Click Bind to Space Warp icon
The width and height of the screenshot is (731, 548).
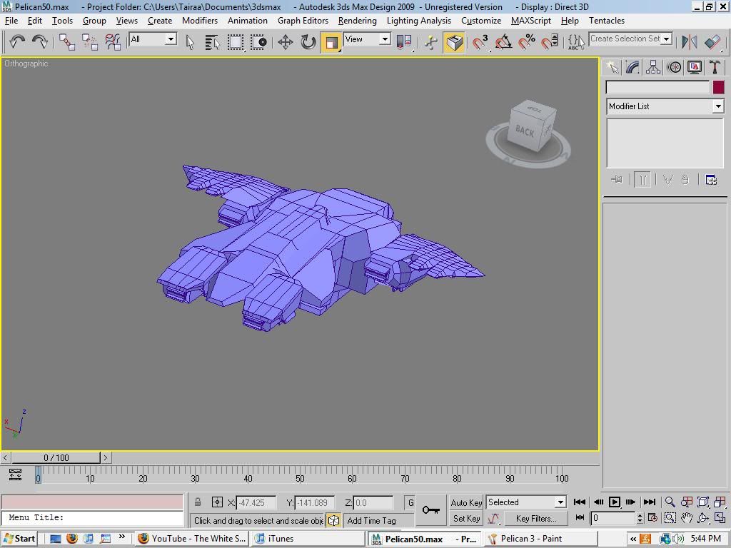pos(113,42)
